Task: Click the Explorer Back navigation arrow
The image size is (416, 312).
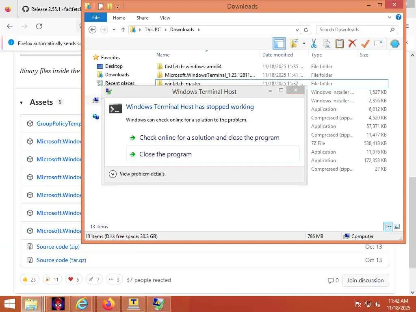Action: (92, 29)
